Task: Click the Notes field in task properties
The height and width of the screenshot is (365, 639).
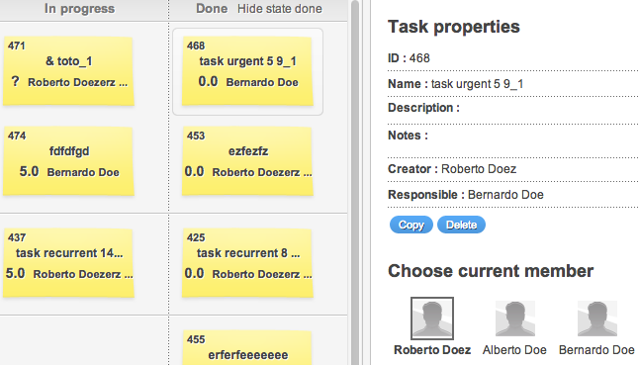Action: tap(513, 139)
